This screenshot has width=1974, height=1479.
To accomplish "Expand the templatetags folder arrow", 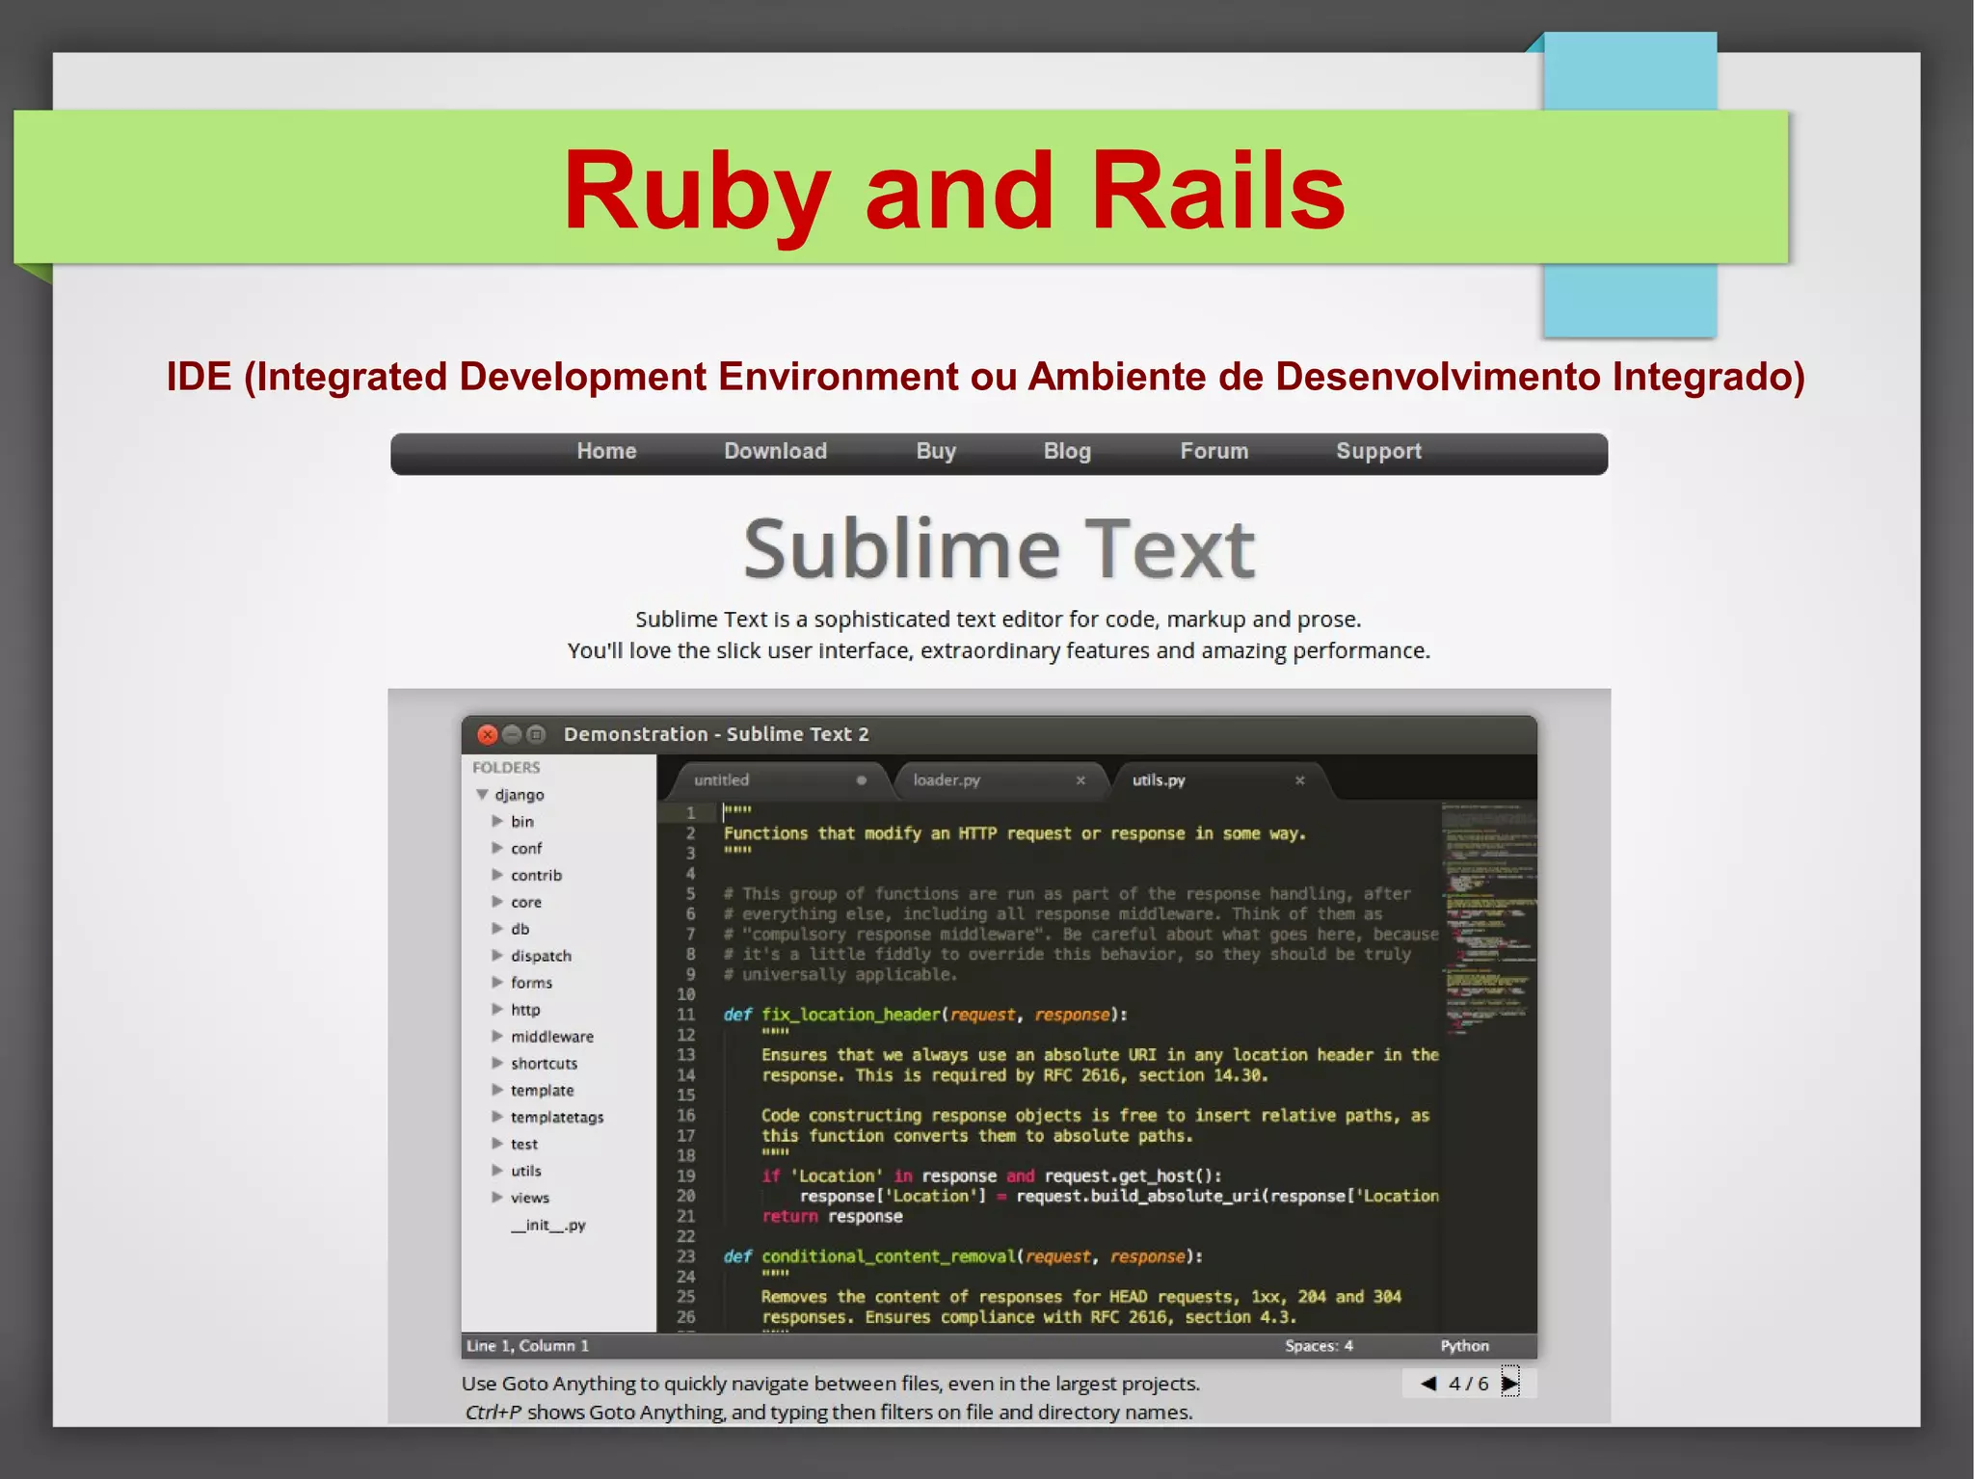I will [x=497, y=1117].
